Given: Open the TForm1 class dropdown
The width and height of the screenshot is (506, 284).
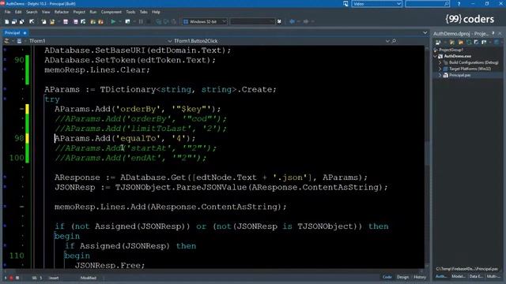Looking at the screenshot, I should point(170,41).
